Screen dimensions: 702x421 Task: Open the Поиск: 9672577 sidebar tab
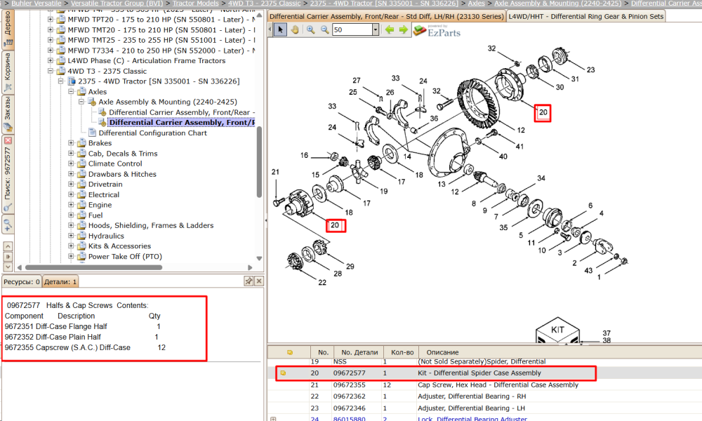pyautogui.click(x=8, y=175)
